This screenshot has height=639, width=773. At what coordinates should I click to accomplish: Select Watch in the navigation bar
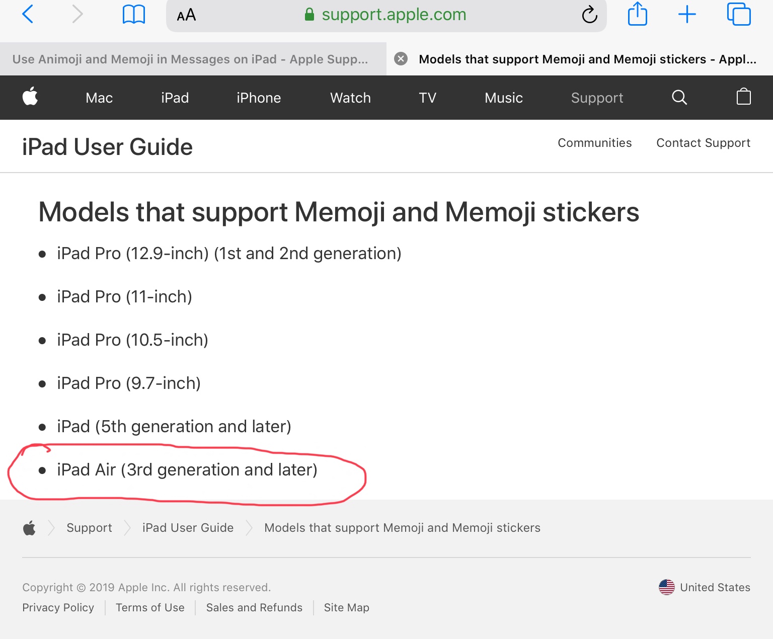(x=350, y=98)
